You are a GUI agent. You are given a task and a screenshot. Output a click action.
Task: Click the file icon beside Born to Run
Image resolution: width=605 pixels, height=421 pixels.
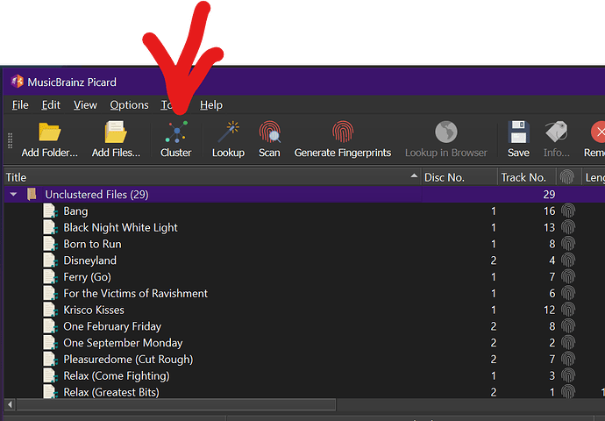pos(50,244)
